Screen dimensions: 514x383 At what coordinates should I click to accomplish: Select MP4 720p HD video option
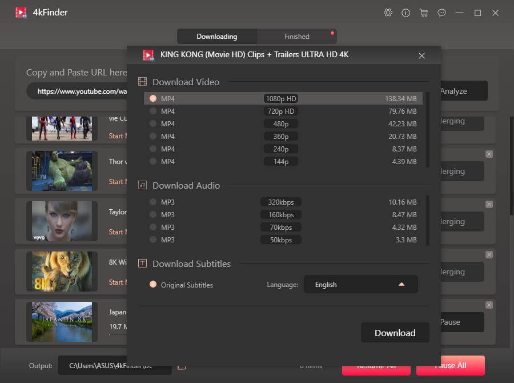[153, 111]
